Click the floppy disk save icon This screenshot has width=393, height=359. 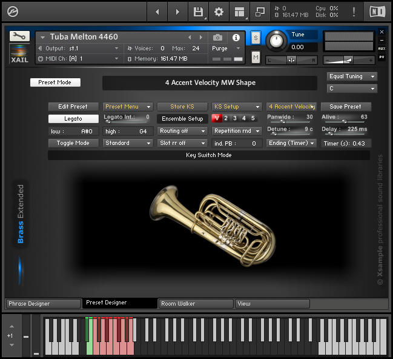pyautogui.click(x=198, y=12)
